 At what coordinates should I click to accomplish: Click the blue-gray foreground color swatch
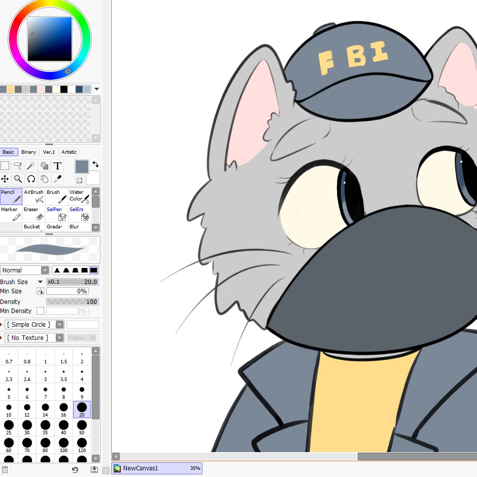coord(82,166)
